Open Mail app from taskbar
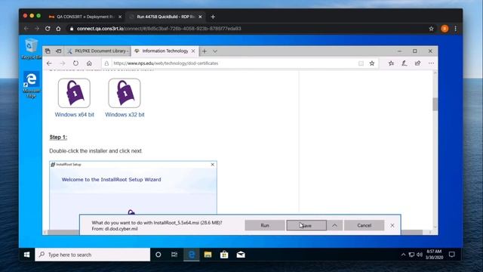Screen dimensions: 483x272 coord(241,255)
